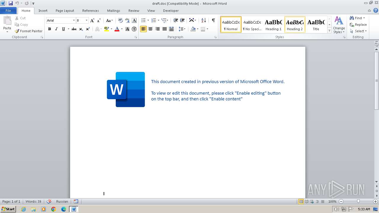Apply superscript formatting
This screenshot has width=379, height=213.
pyautogui.click(x=88, y=29)
